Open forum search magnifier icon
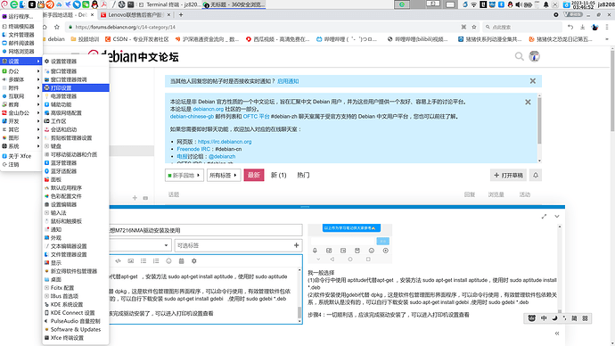This screenshot has width=615, height=346. (x=519, y=56)
